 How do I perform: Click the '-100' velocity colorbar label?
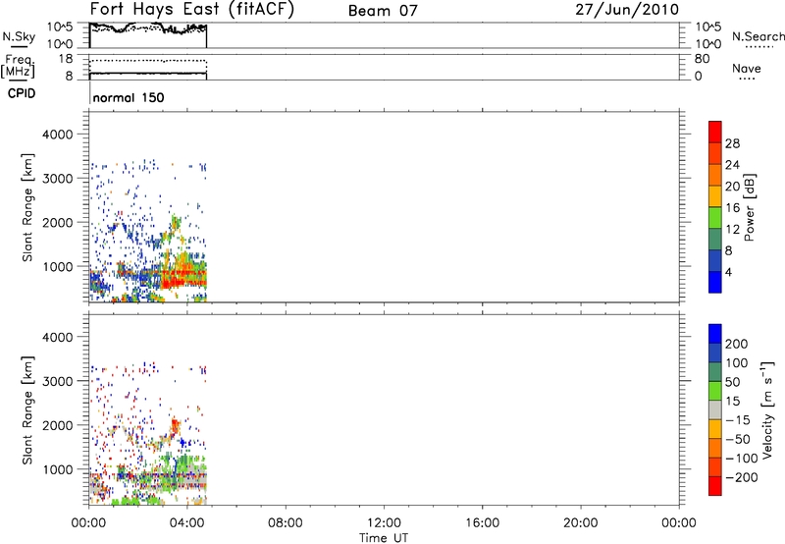pos(742,459)
